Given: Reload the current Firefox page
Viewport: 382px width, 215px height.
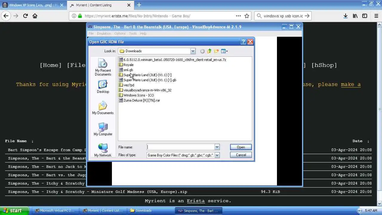Looking at the screenshot, I should pos(25,16).
